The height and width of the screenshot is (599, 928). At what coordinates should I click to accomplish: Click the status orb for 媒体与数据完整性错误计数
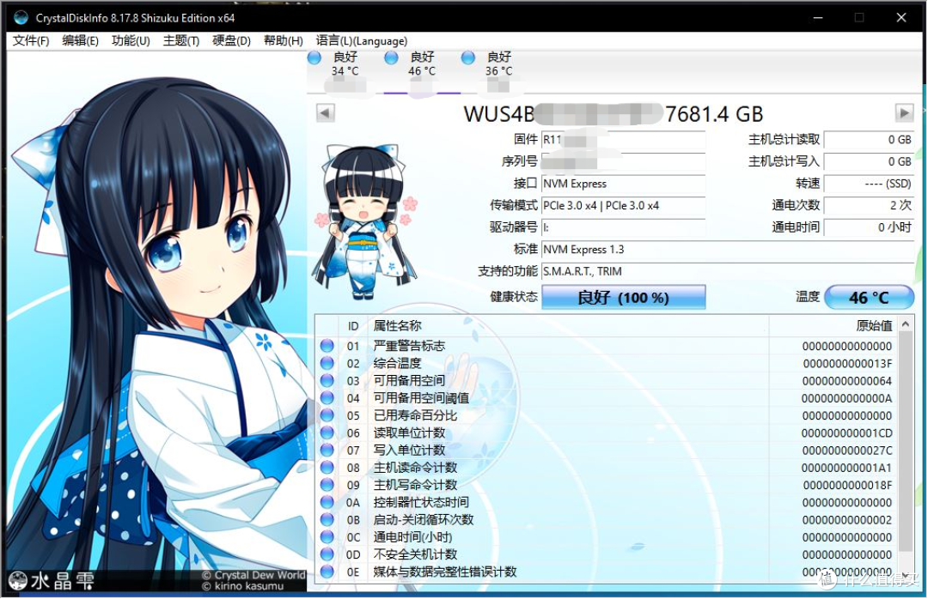pos(327,572)
